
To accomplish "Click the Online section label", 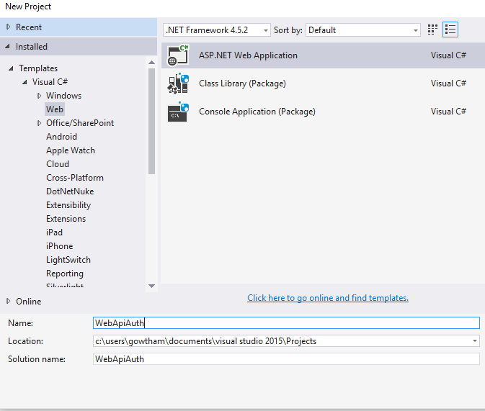I will (x=28, y=302).
